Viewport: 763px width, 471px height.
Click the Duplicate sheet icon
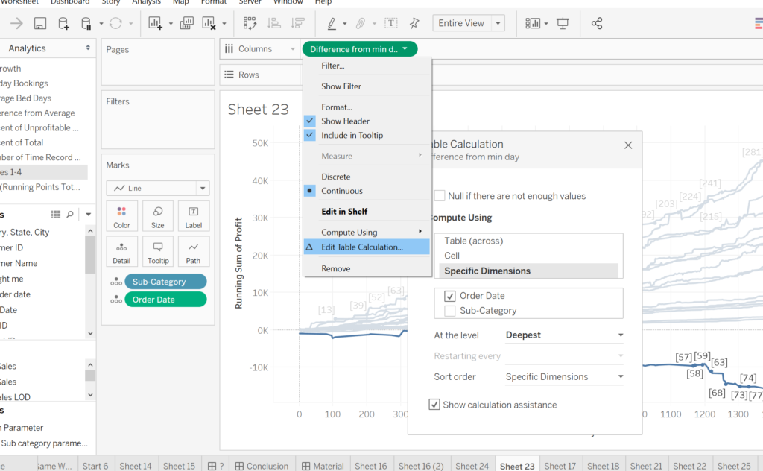point(187,23)
